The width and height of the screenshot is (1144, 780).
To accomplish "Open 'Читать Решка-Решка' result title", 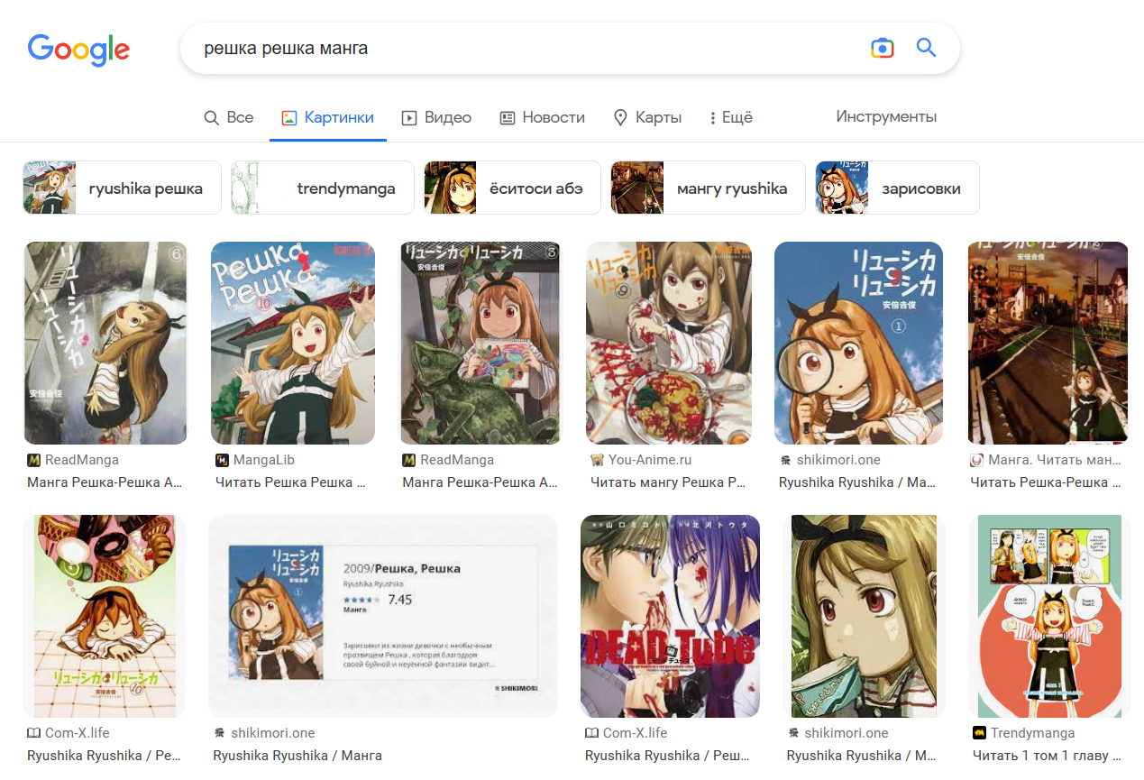I will click(x=1046, y=482).
